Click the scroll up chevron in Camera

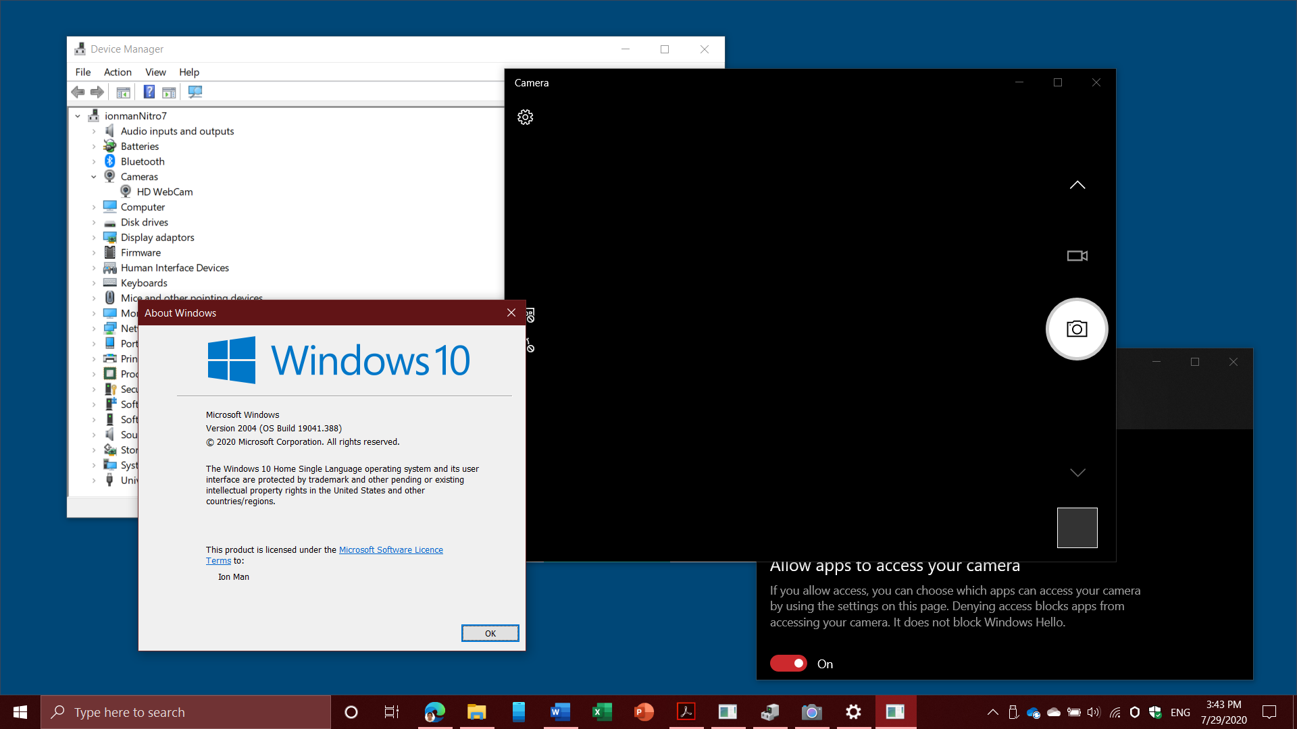point(1077,185)
